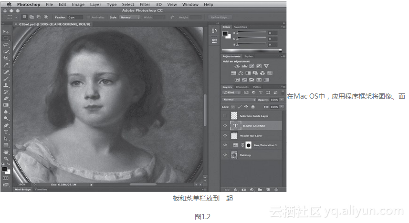Open the Layers panel flyout menu
Screen dimensions: 409x223
[x=283, y=87]
